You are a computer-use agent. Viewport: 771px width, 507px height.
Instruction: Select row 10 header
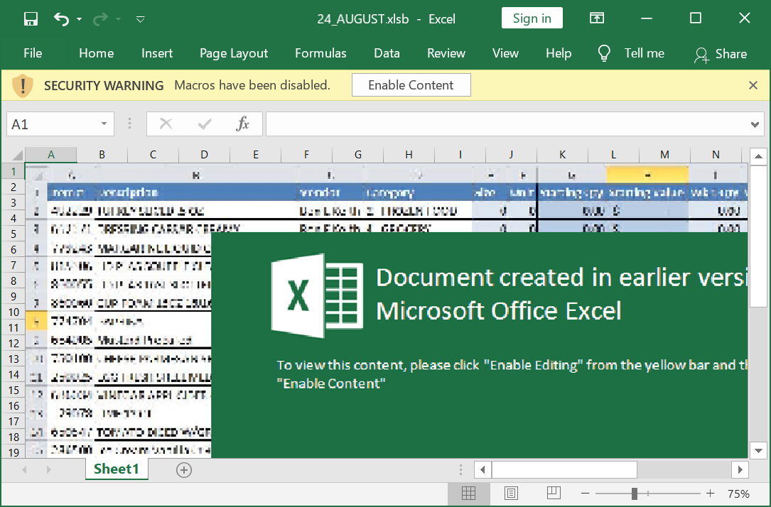pyautogui.click(x=14, y=312)
